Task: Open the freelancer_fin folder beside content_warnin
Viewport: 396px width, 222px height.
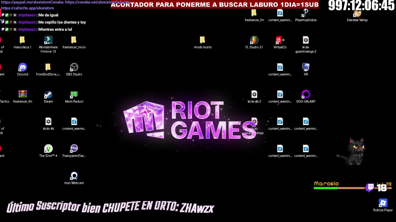Action: pos(254,16)
